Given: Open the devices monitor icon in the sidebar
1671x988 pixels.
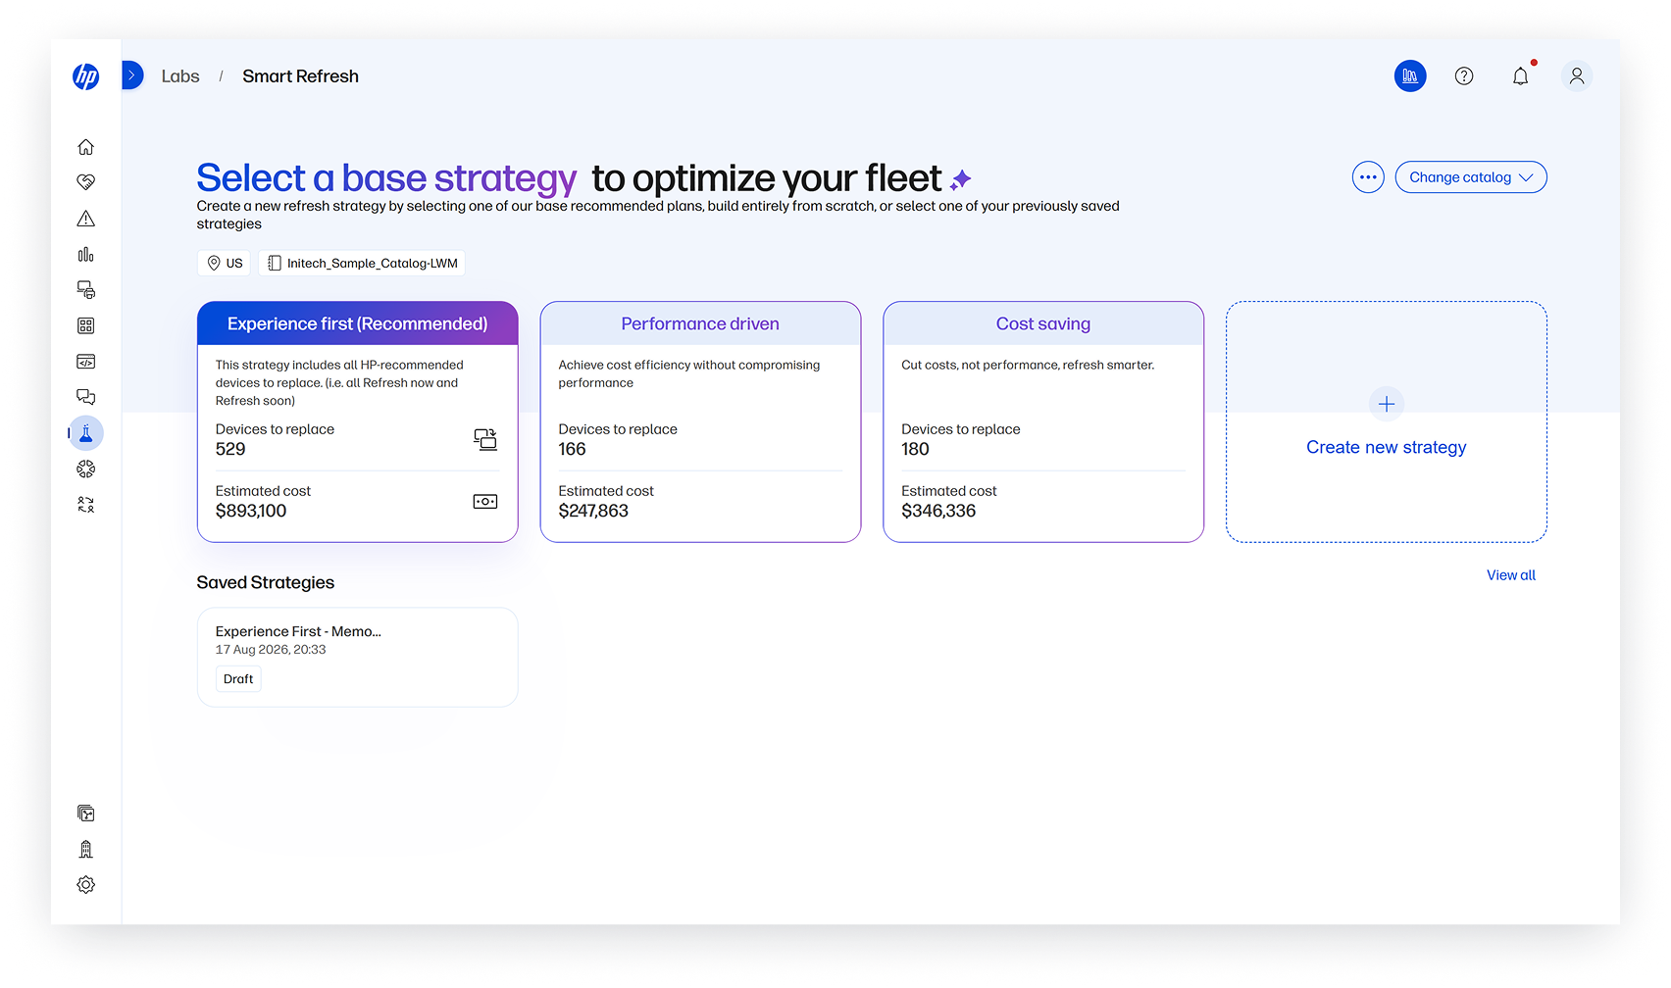Looking at the screenshot, I should click(x=86, y=290).
